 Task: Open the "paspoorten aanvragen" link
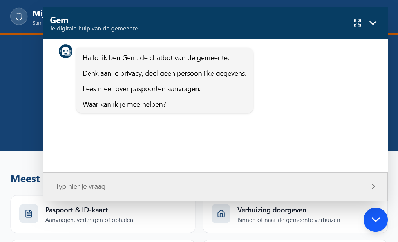(x=165, y=89)
